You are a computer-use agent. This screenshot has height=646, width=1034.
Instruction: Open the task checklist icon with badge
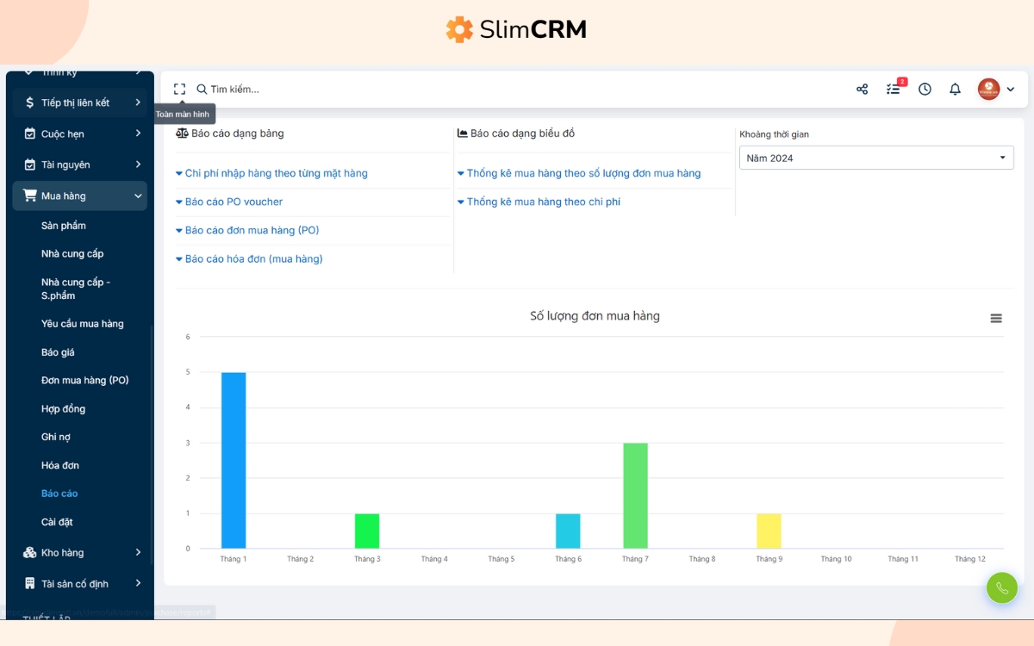[894, 89]
